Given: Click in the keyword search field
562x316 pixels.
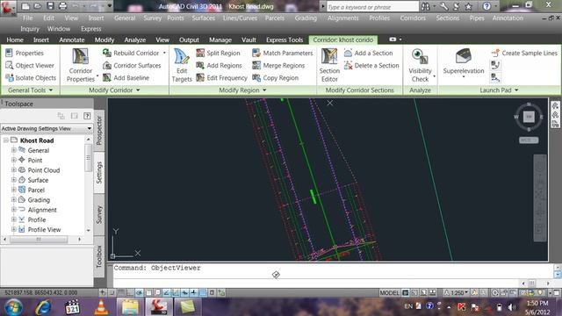Looking at the screenshot, I should 372,7.
